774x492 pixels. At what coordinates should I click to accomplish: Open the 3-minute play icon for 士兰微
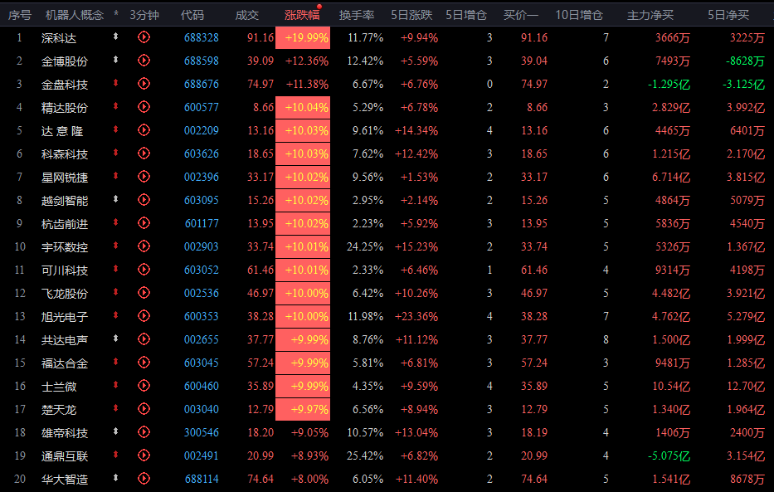point(144,386)
